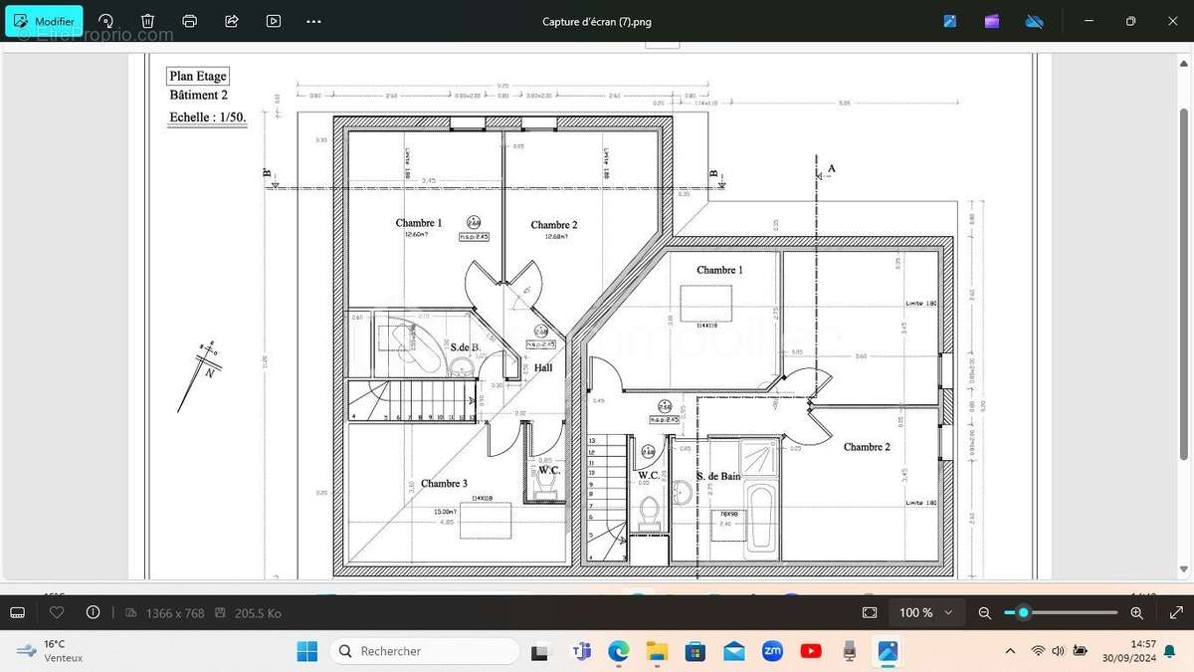1194x672 pixels.
Task: Start the slideshow from the toolbar
Action: tap(274, 21)
